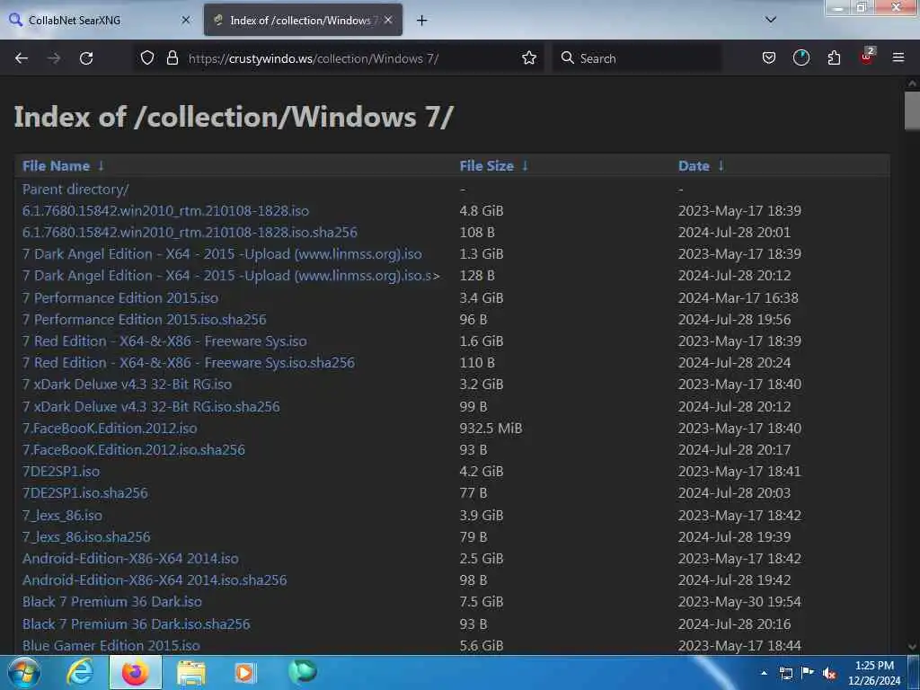Open the truncated 7 Dark Angel Edition .iso.s> link
The height and width of the screenshot is (690, 920).
coord(231,276)
